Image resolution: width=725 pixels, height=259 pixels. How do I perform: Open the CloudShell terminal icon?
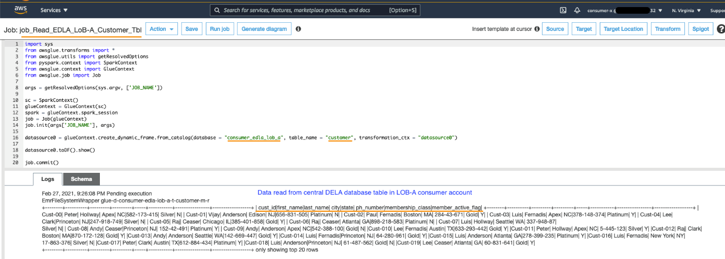point(563,10)
